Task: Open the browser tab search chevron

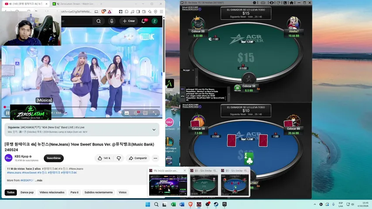Action: 136,4
